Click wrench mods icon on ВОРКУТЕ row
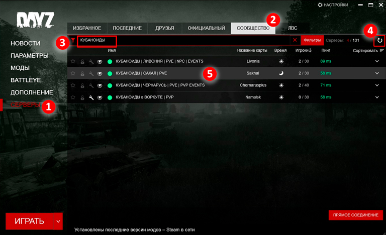Image resolution: width=386 pixels, height=235 pixels. point(91,98)
